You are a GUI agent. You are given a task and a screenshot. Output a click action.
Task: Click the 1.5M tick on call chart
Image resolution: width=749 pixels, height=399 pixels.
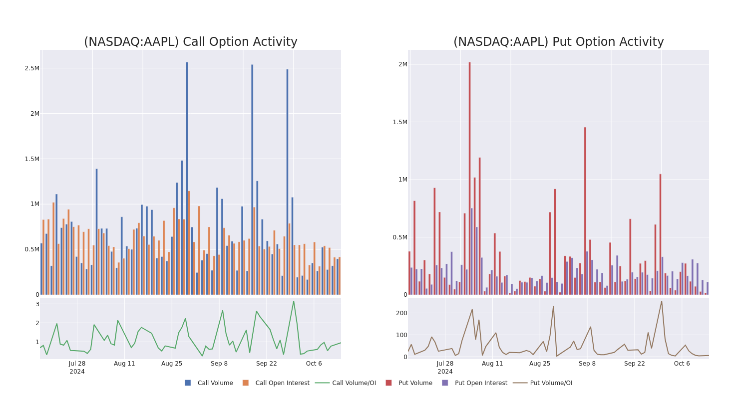click(x=32, y=159)
